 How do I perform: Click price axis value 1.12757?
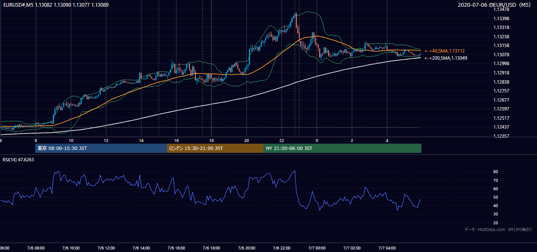pyautogui.click(x=501, y=91)
